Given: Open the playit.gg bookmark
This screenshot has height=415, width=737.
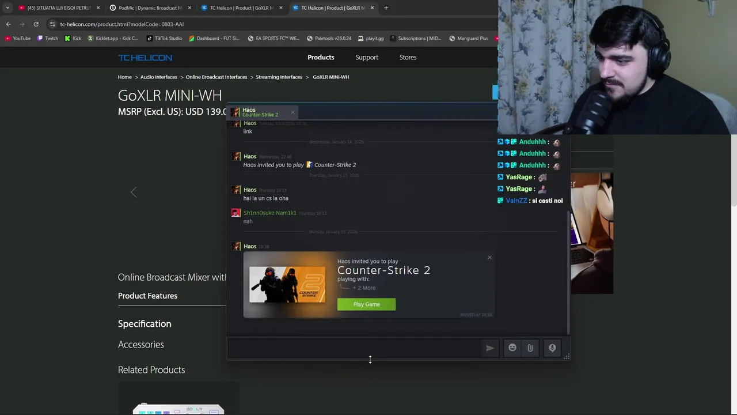Looking at the screenshot, I should pos(370,38).
